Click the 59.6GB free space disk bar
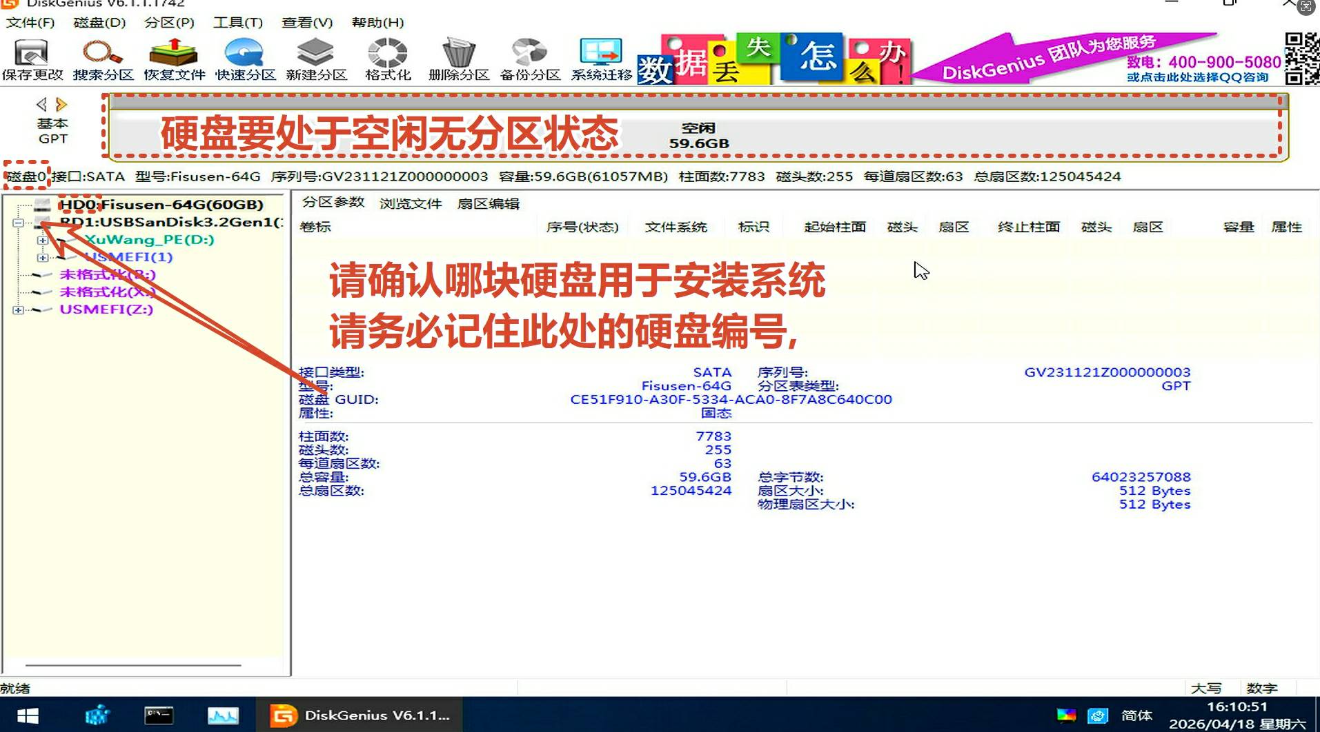The width and height of the screenshot is (1320, 732). (x=698, y=136)
